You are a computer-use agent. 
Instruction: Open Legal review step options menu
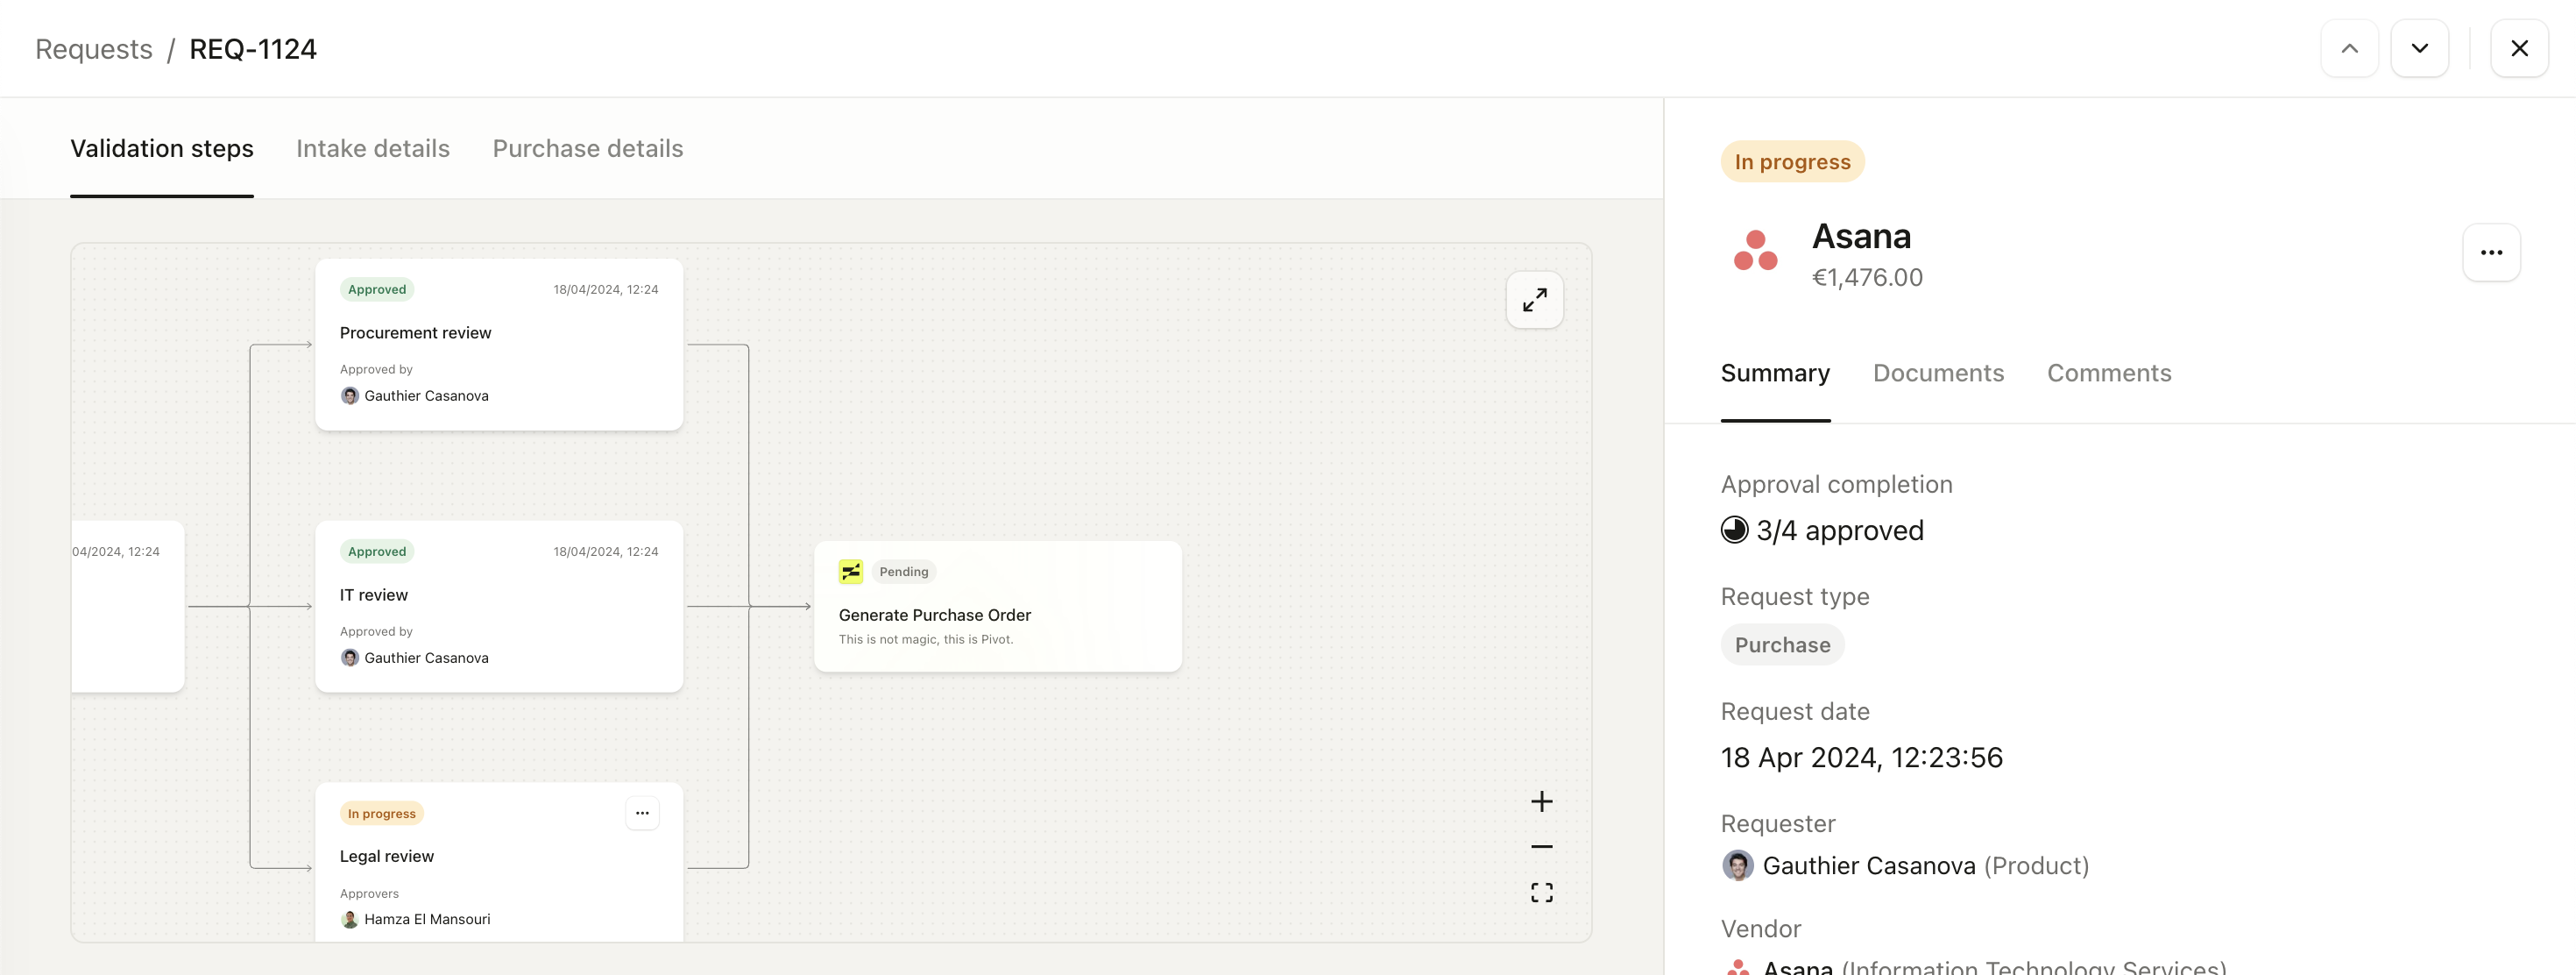(642, 813)
